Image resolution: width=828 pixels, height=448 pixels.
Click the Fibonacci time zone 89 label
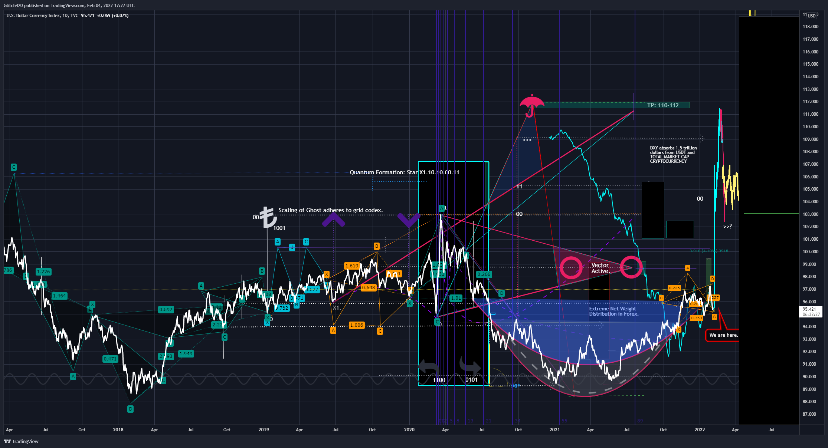point(640,421)
